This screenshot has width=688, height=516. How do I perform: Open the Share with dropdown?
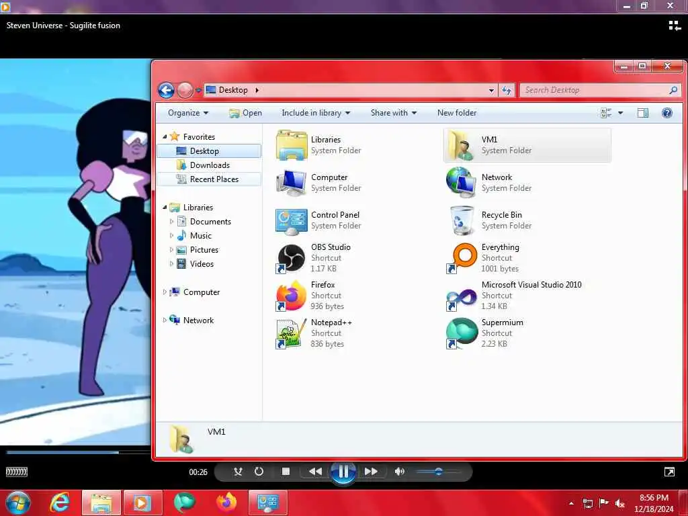(x=394, y=113)
